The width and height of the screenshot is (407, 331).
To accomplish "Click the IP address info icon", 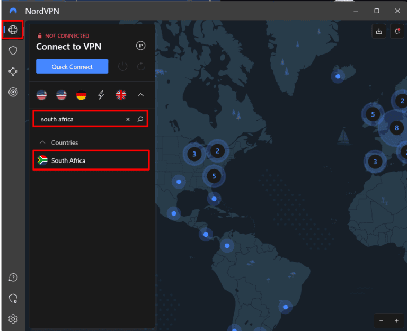I will (140, 46).
